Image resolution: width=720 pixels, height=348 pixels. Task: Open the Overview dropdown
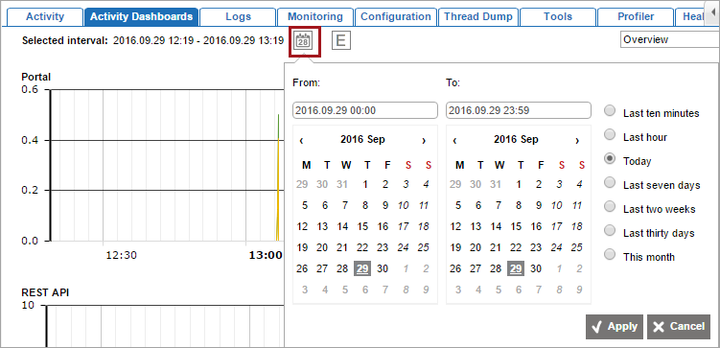tap(670, 39)
